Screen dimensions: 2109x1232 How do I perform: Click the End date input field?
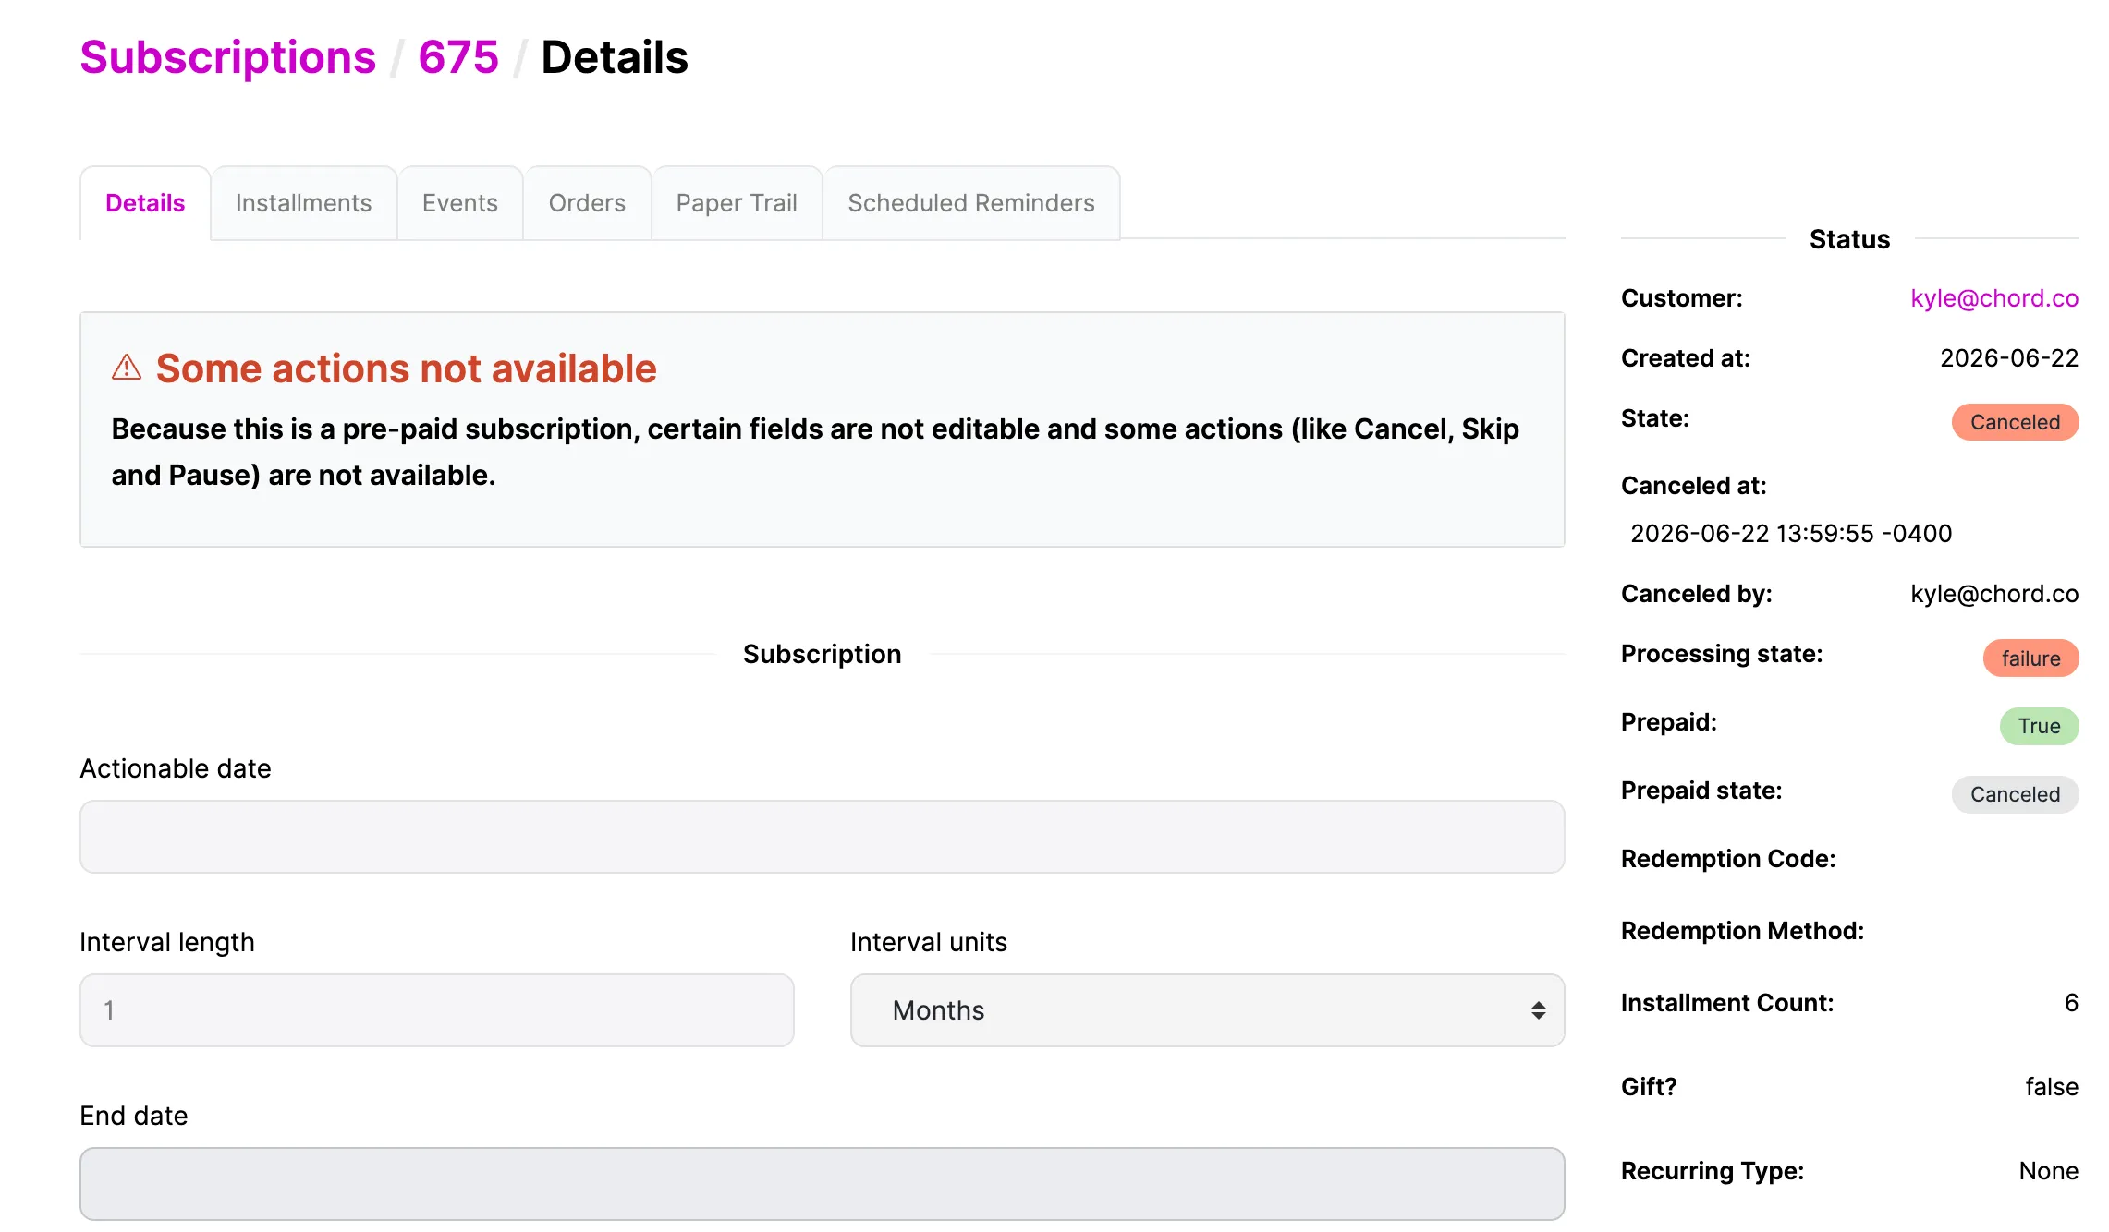tap(822, 1184)
